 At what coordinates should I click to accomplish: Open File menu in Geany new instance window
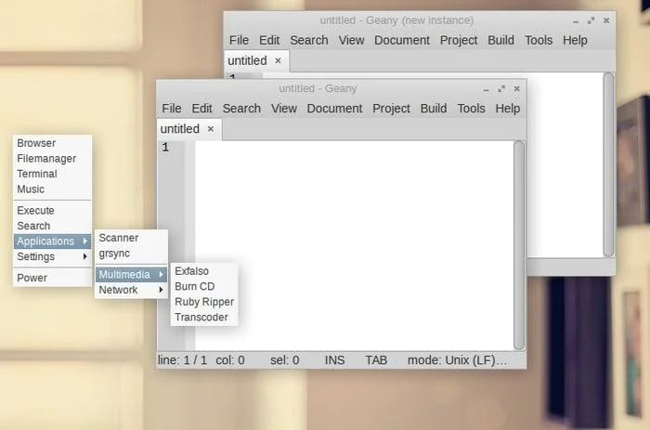pyautogui.click(x=239, y=40)
